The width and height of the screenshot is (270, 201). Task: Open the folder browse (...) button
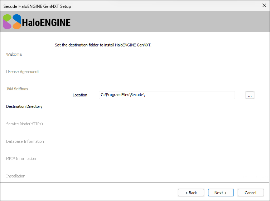[250, 95]
